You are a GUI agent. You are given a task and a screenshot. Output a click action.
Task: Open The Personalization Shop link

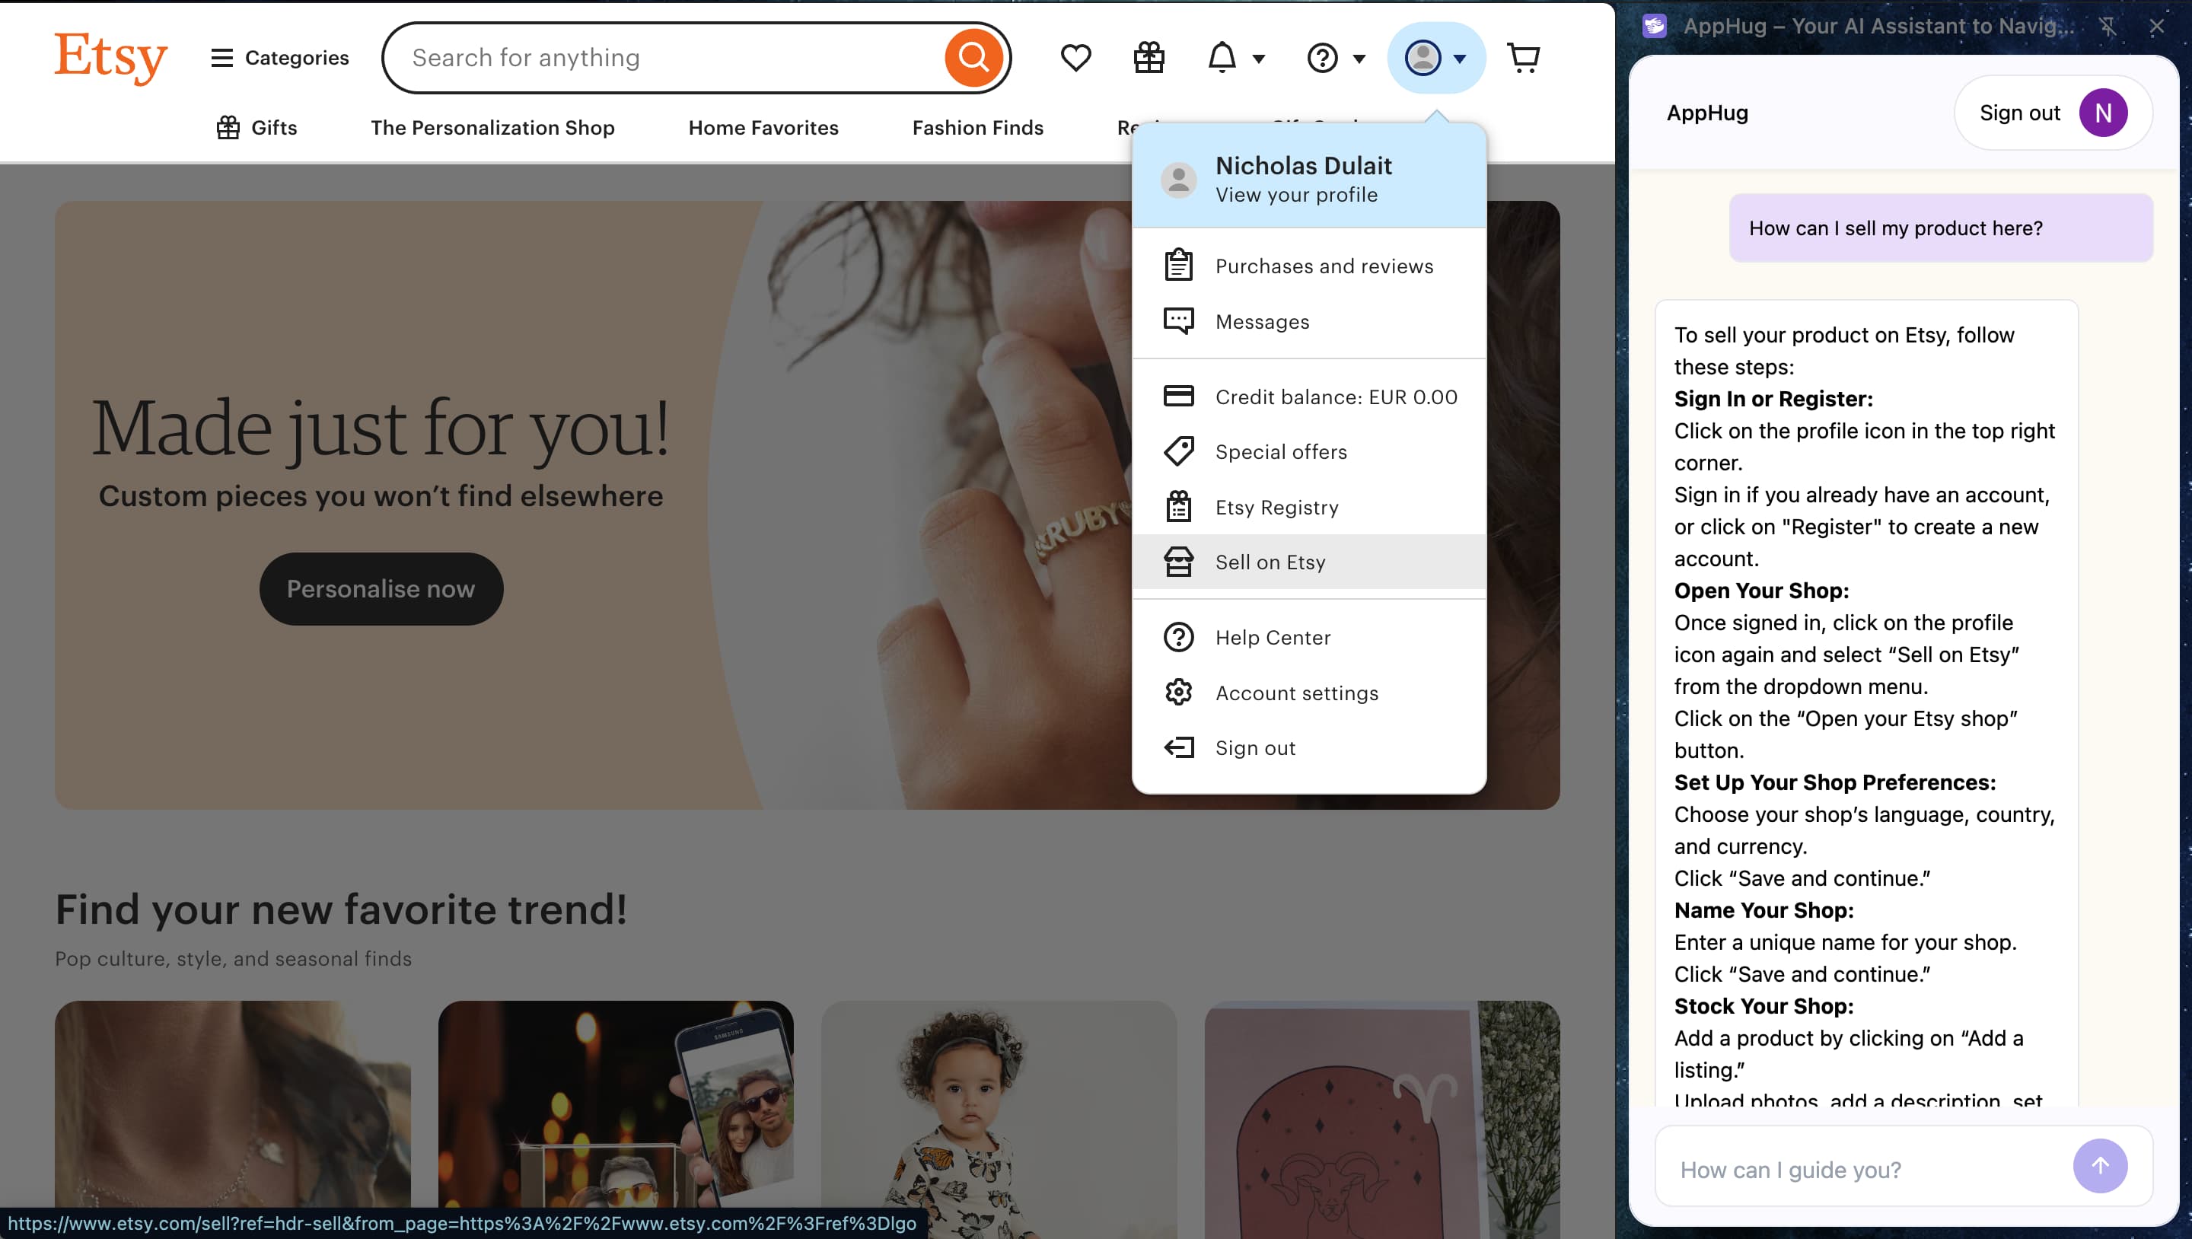[x=492, y=128]
